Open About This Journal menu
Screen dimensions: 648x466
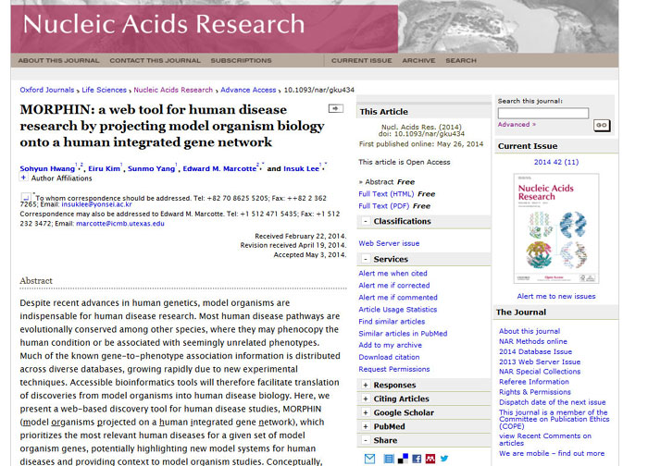(x=58, y=60)
